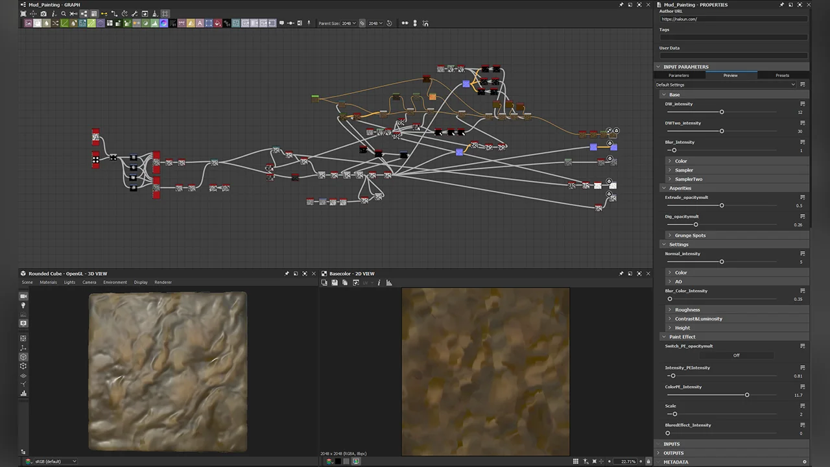Open the Camera menu in the 3D view
The width and height of the screenshot is (830, 467).
[89, 282]
